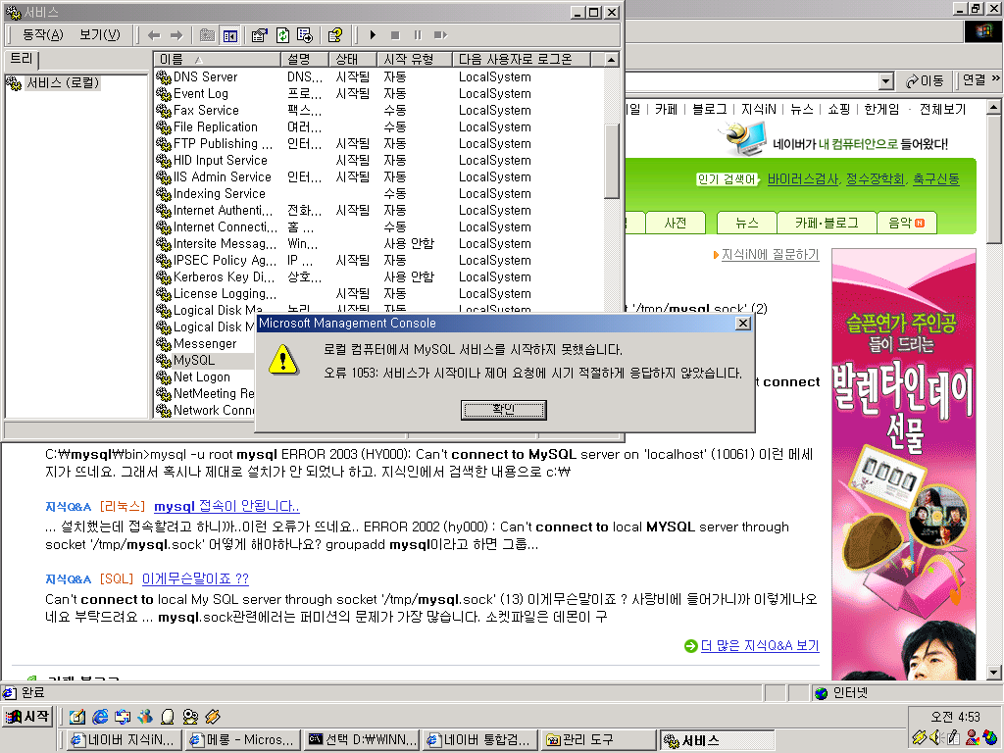Click the 상태 column header
Image resolution: width=1004 pixels, height=753 pixels.
point(353,59)
